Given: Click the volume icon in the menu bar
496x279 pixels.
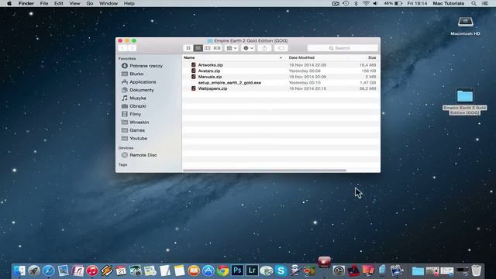Looking at the screenshot, I should (x=375, y=3).
